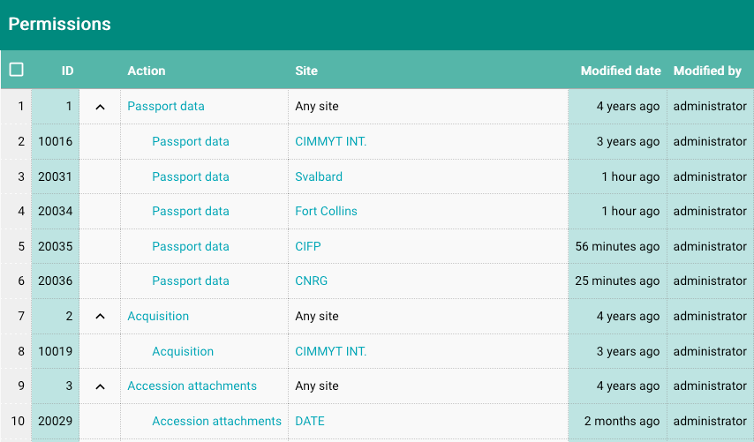Open Passport data link for CIMMYT INT.
The width and height of the screenshot is (754, 442).
coord(191,141)
